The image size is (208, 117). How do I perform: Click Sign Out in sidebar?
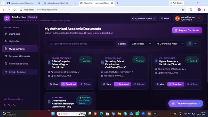[x=10, y=105]
